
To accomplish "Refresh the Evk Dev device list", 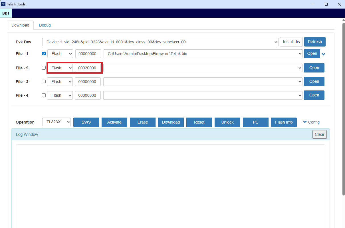I will [x=315, y=42].
